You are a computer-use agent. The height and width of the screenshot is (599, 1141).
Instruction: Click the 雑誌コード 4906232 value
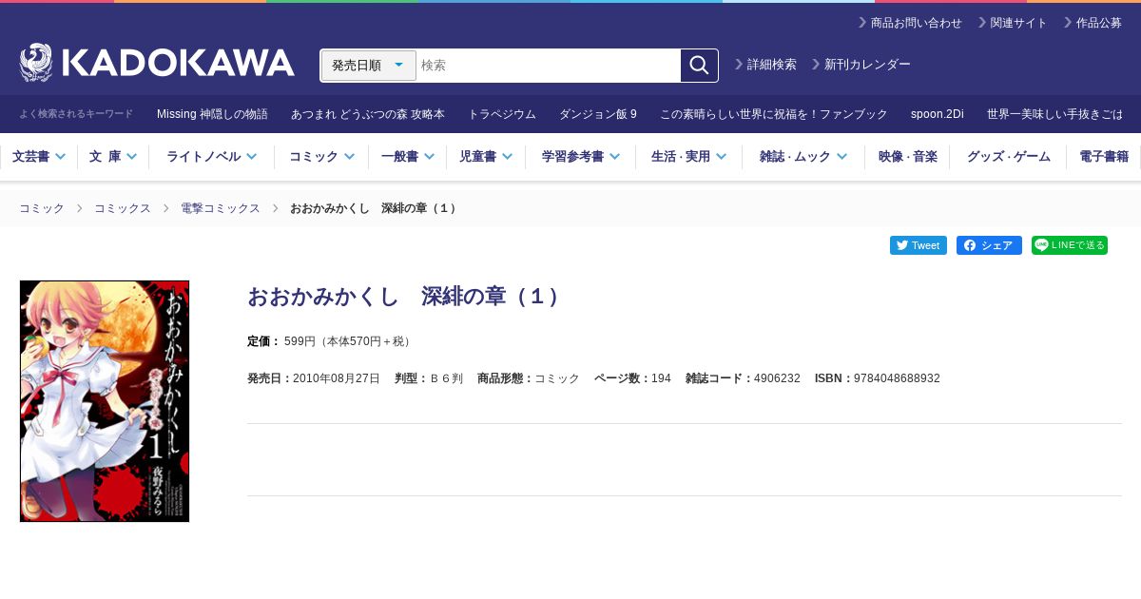777,378
